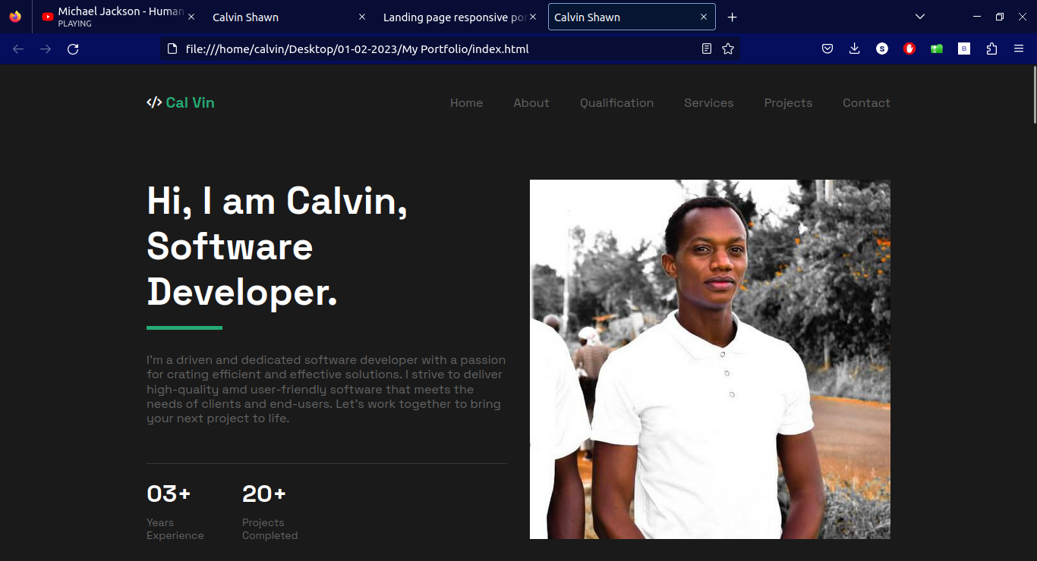The image size is (1037, 561).
Task: Save the page to Pocket
Action: 827,48
